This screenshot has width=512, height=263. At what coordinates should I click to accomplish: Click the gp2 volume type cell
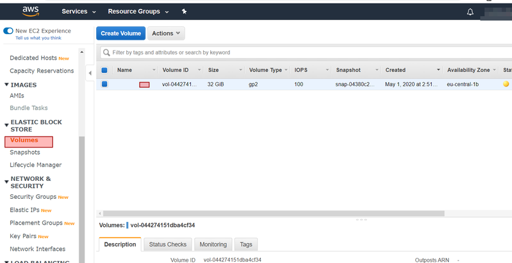[x=253, y=84]
